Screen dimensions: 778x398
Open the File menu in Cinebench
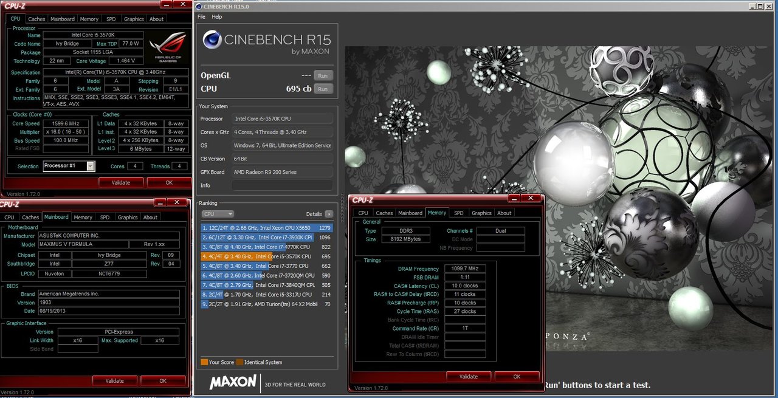(201, 17)
